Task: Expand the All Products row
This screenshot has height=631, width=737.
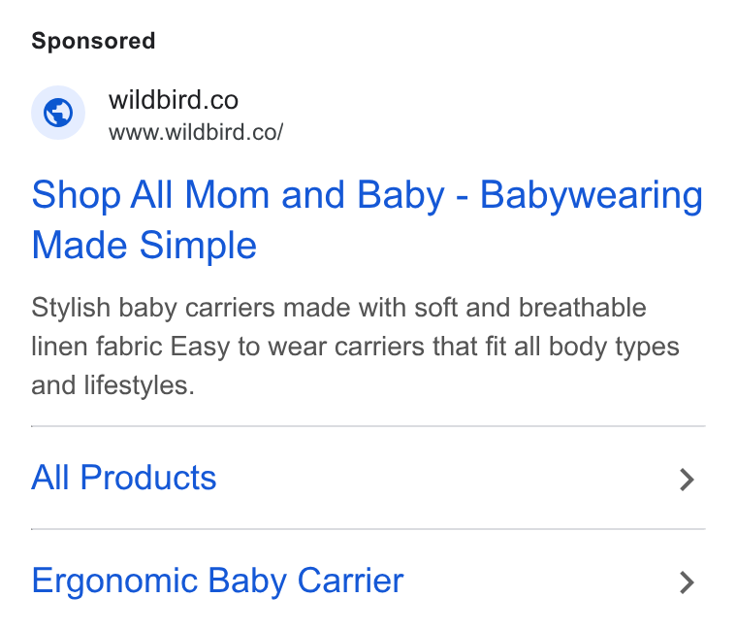Action: (368, 478)
